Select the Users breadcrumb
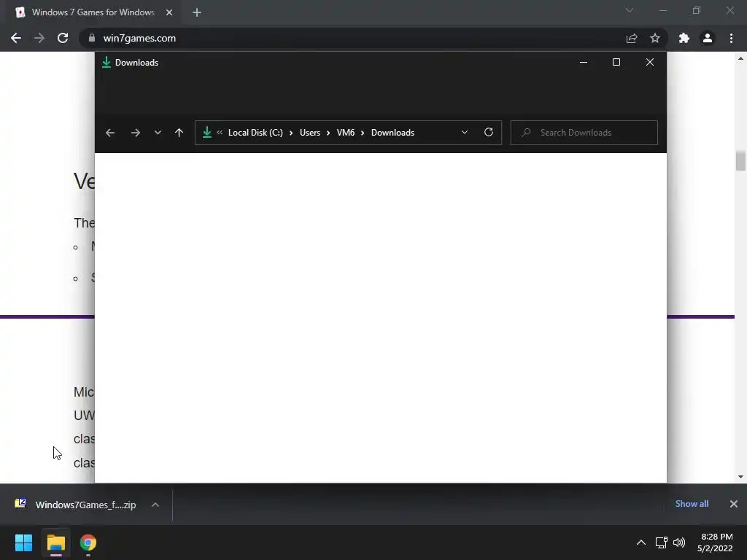 pyautogui.click(x=309, y=133)
